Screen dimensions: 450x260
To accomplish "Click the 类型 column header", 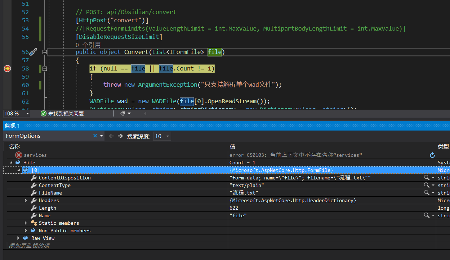I will [x=444, y=146].
